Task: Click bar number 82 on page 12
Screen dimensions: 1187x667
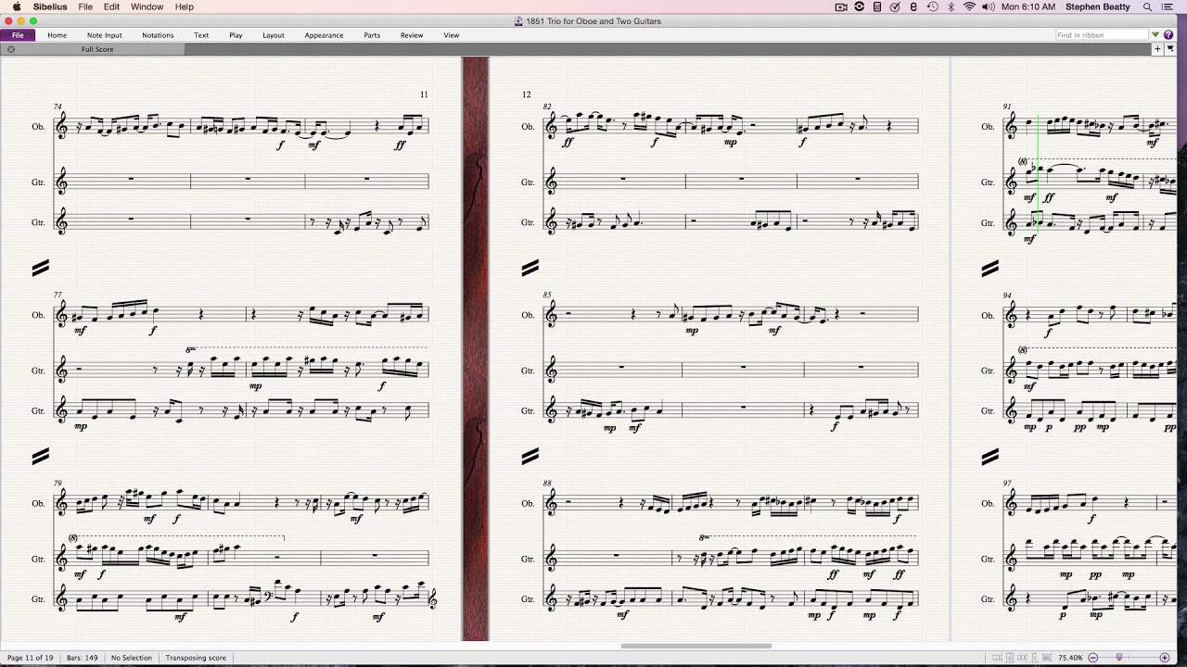Action: point(548,107)
